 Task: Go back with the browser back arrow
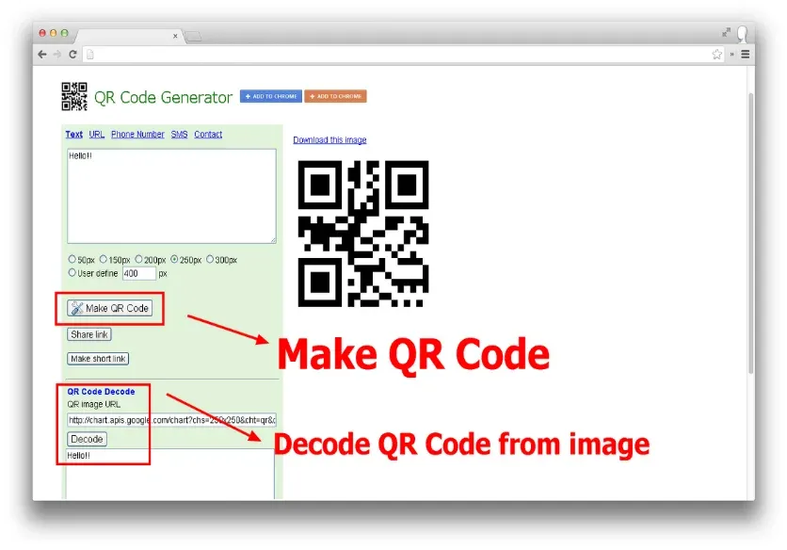42,55
